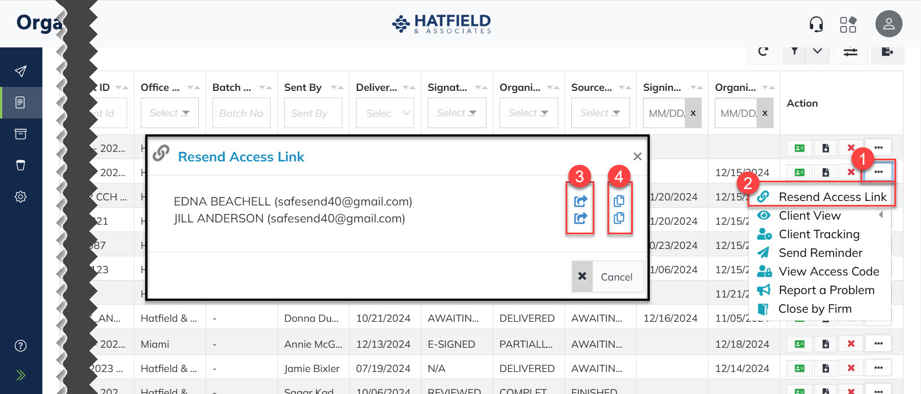Screen dimensions: 921x394
Task: Click the export to file icon
Action: (x=887, y=52)
